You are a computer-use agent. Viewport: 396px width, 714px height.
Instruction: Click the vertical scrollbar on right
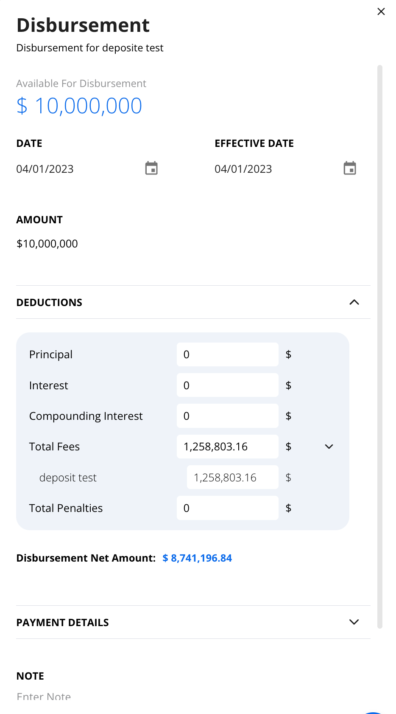(x=380, y=340)
